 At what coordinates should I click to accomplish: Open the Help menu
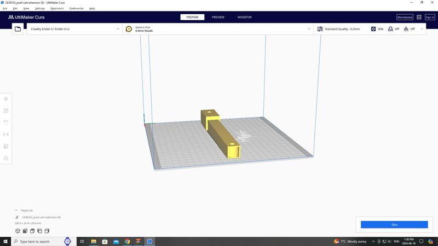92,8
